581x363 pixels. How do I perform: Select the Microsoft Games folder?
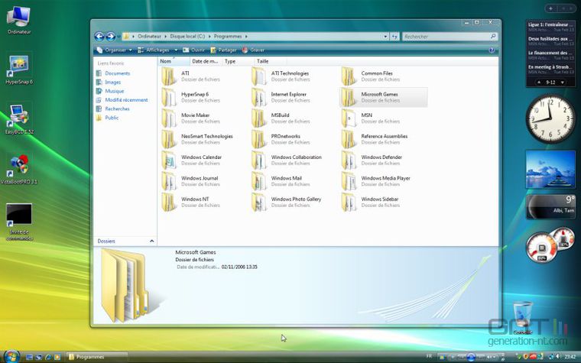(384, 97)
